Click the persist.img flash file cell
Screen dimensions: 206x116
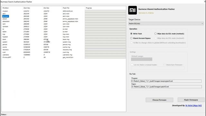(x=67, y=44)
